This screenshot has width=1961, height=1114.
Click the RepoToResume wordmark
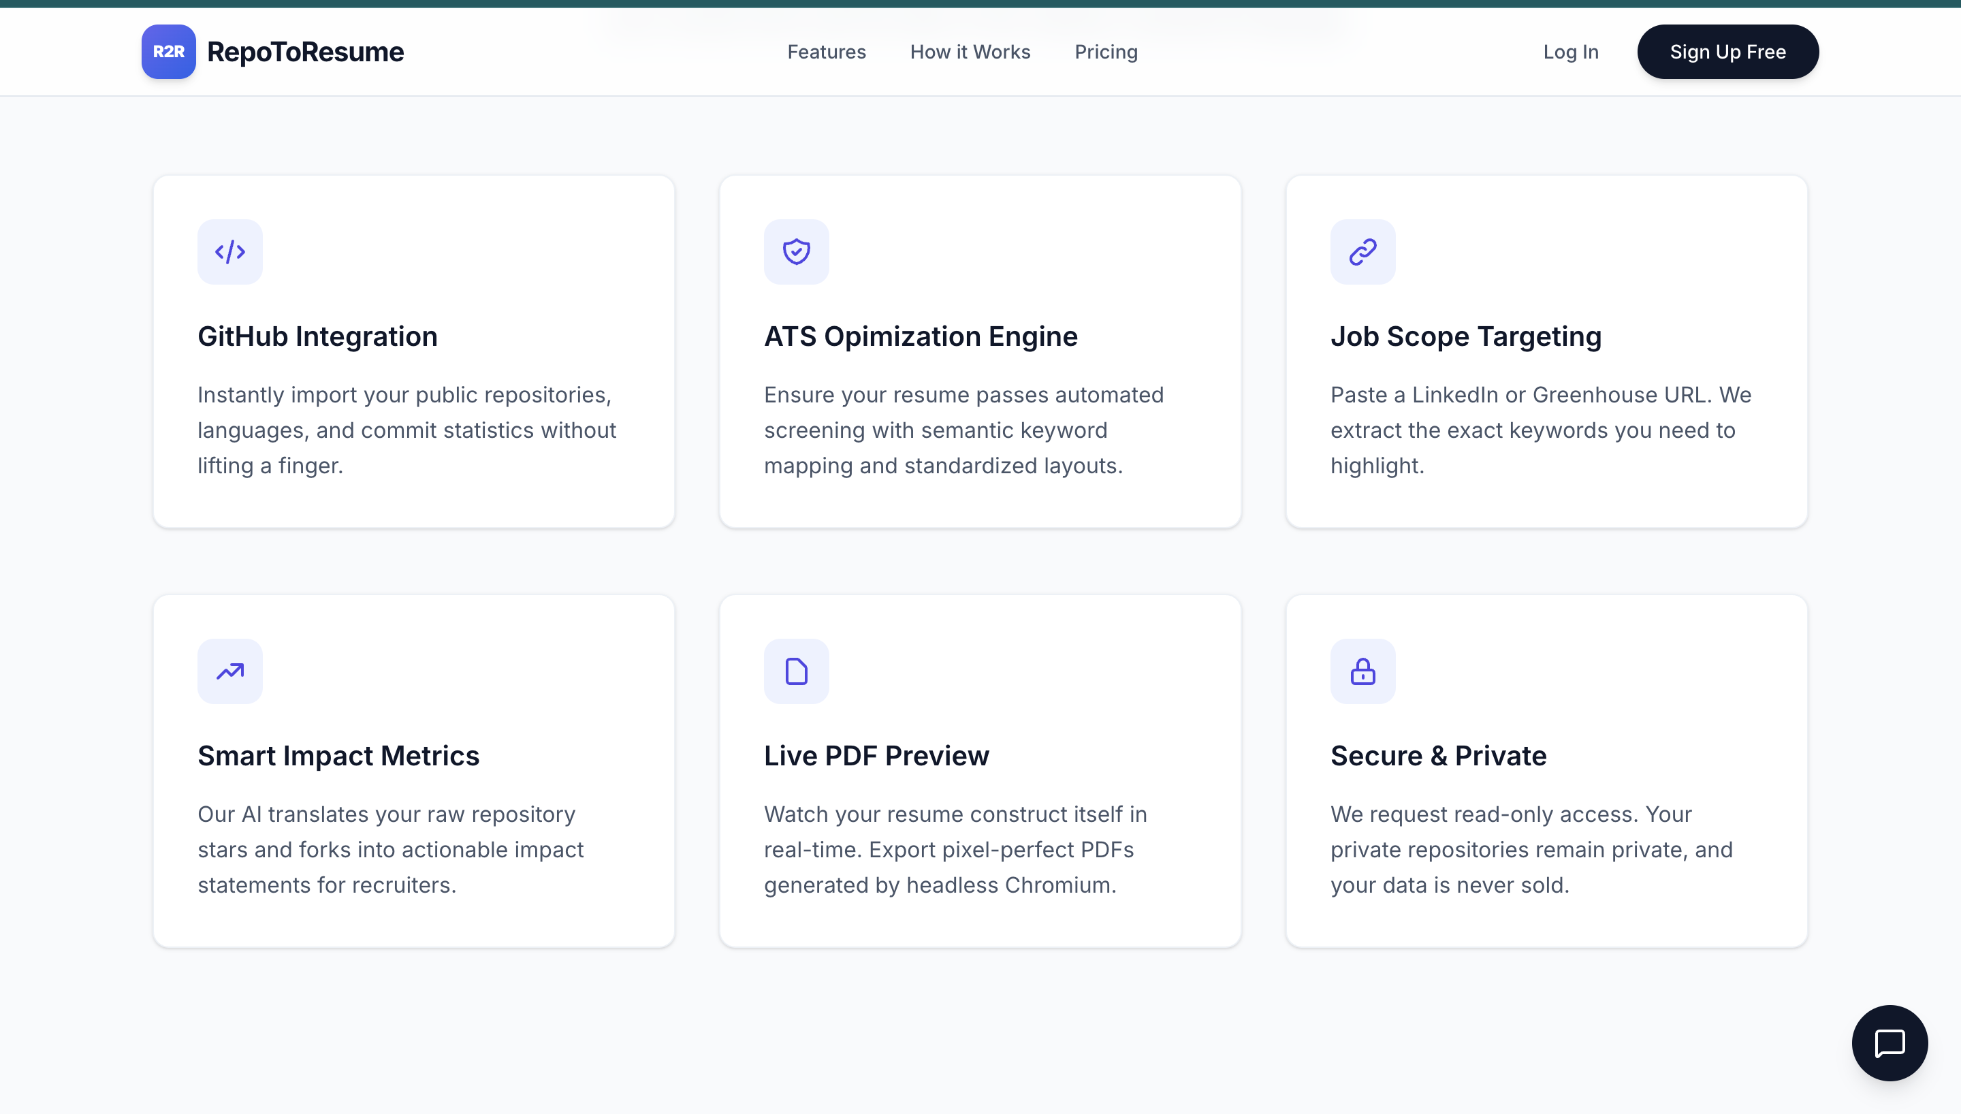(306, 51)
